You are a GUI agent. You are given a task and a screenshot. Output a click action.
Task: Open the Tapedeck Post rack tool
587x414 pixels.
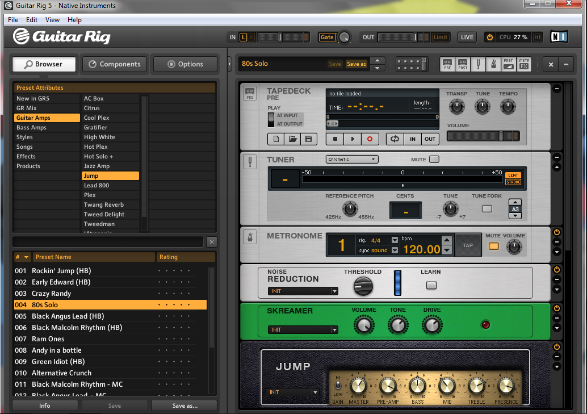463,64
